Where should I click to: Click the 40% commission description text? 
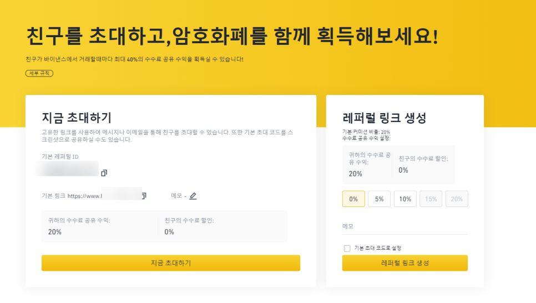[x=134, y=59]
